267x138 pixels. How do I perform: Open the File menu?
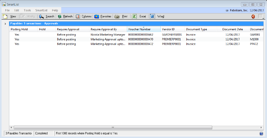point(7,10)
